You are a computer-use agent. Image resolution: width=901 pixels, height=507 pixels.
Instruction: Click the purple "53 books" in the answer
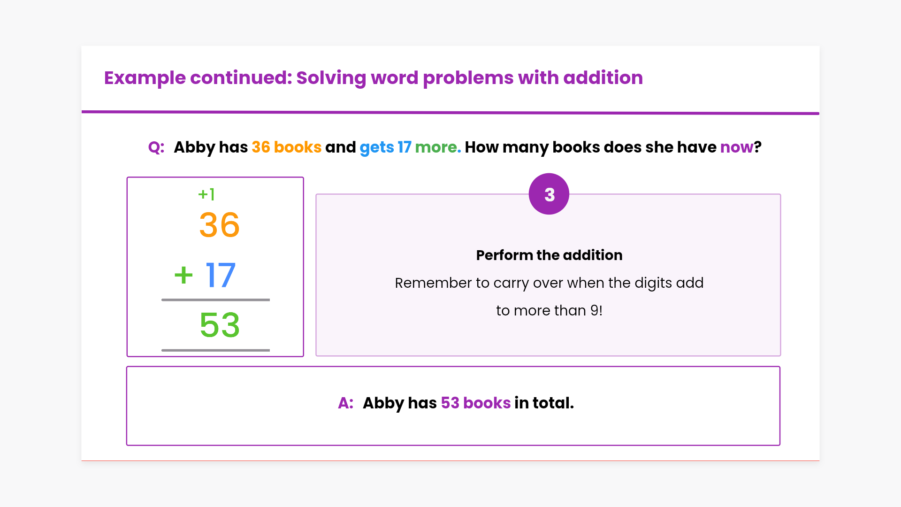click(475, 403)
